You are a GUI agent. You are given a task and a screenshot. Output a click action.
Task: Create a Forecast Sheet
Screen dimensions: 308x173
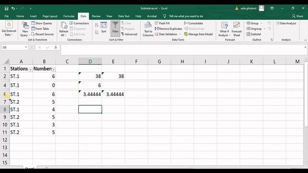tap(236, 29)
